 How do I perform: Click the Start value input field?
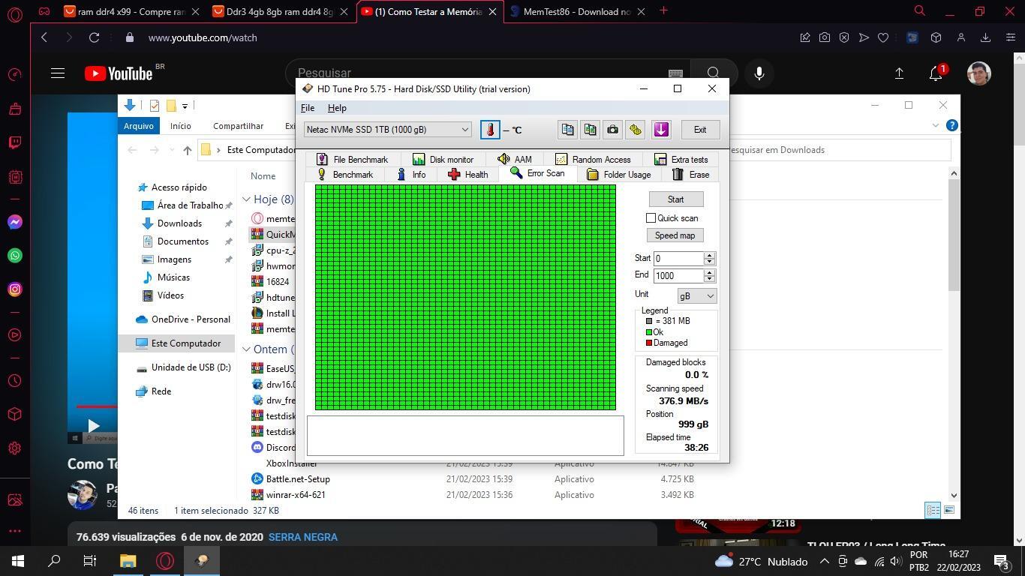[x=678, y=259]
